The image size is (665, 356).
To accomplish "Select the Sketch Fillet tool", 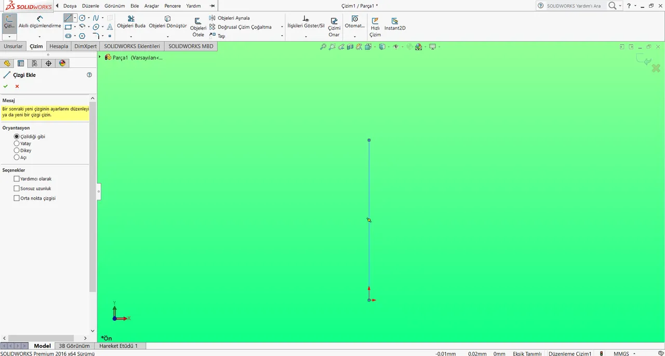I will click(96, 36).
